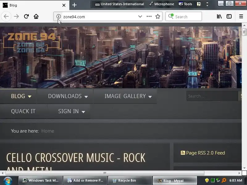Open the Windows Start menu
This screenshot has width=247, height=185.
coord(8,181)
